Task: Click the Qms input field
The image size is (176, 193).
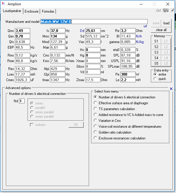Action: [x=23, y=31]
